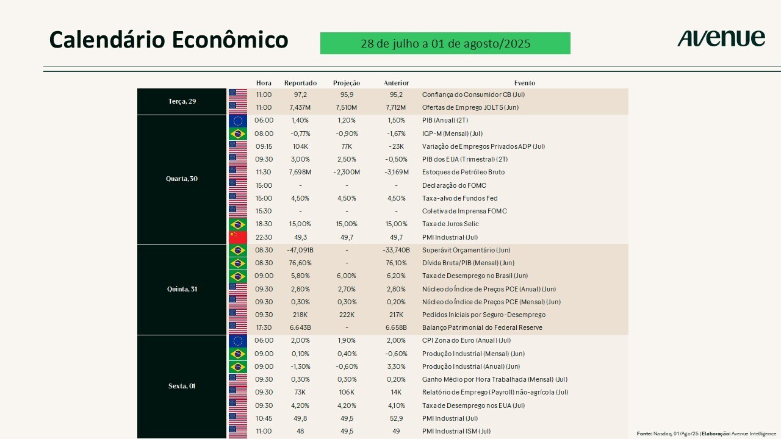Click the US flag beside Ofertas de Emprego JOLTS
The image size is (781, 439).
click(x=237, y=108)
